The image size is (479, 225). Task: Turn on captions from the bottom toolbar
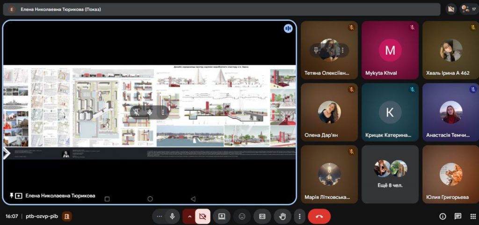pos(262,217)
